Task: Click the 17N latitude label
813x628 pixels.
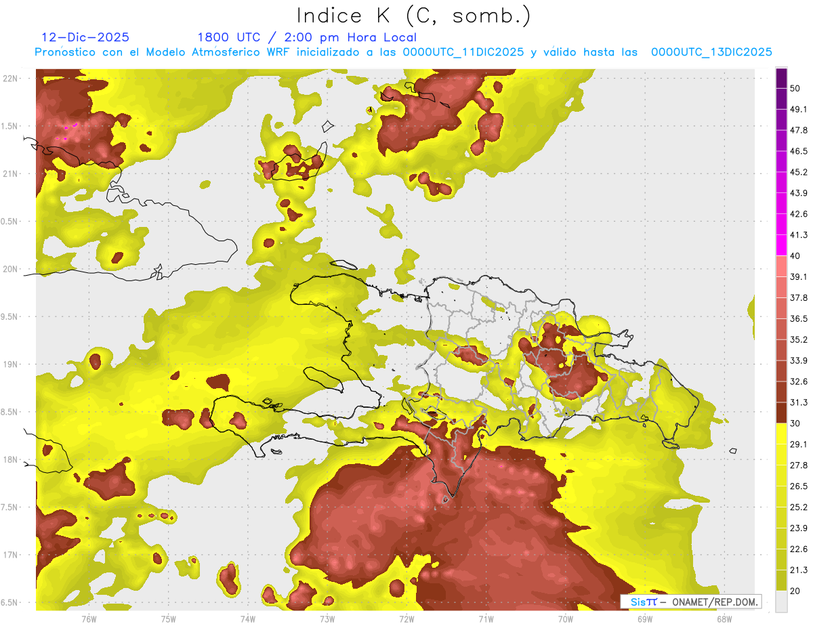Action: (12, 556)
